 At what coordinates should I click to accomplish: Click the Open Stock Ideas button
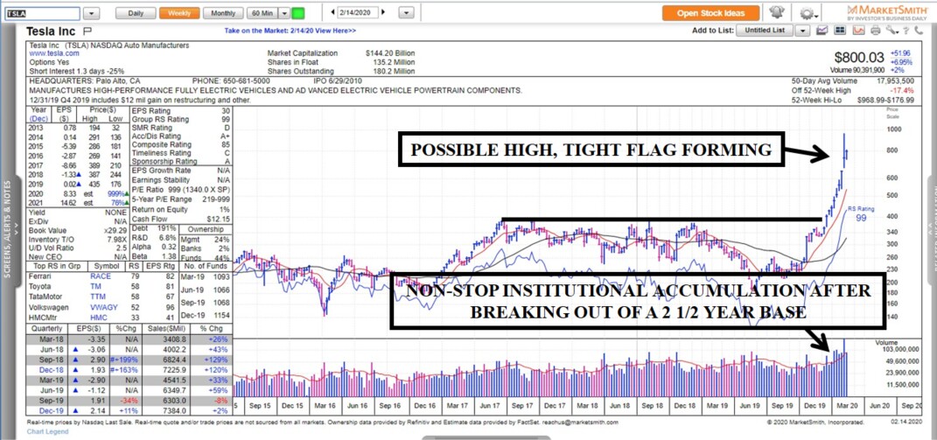pyautogui.click(x=710, y=13)
